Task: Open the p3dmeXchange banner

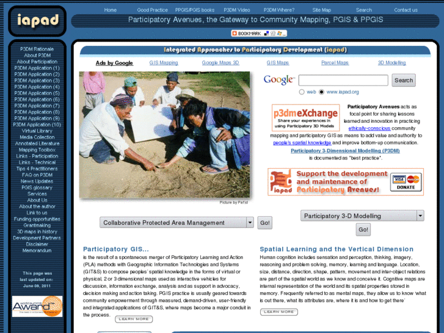Action: [x=305, y=117]
